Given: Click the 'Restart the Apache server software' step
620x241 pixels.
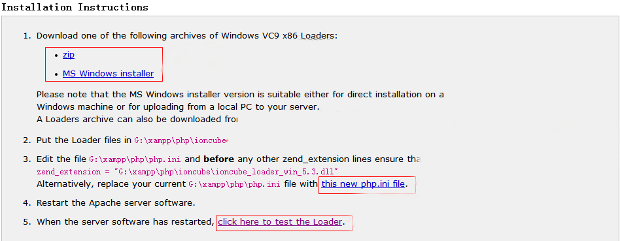Looking at the screenshot, I should [x=116, y=203].
